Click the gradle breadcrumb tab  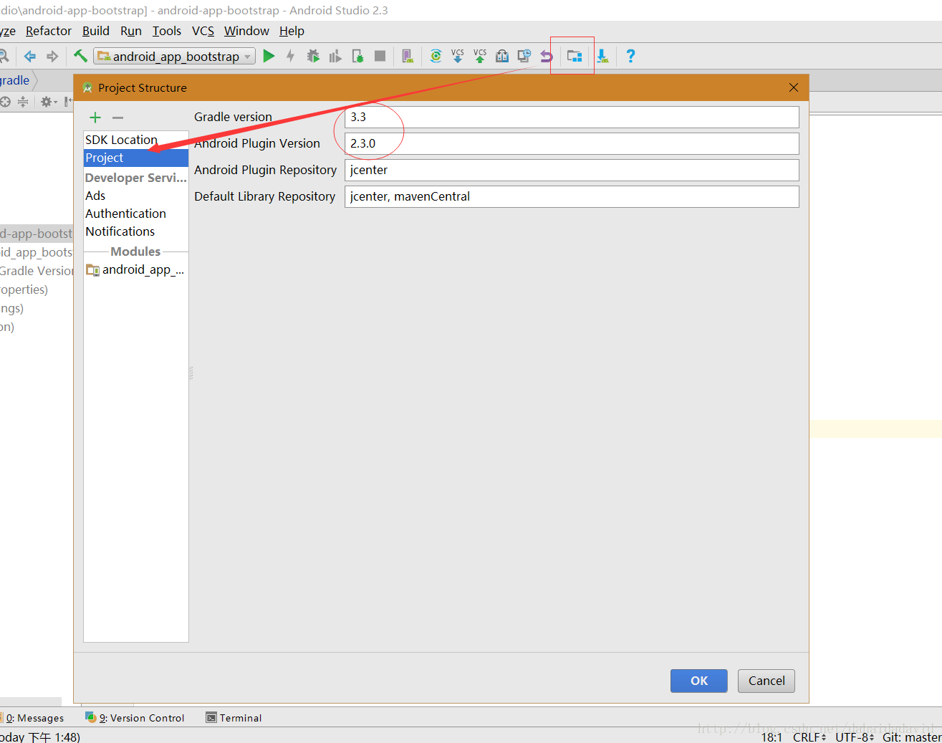tap(15, 80)
